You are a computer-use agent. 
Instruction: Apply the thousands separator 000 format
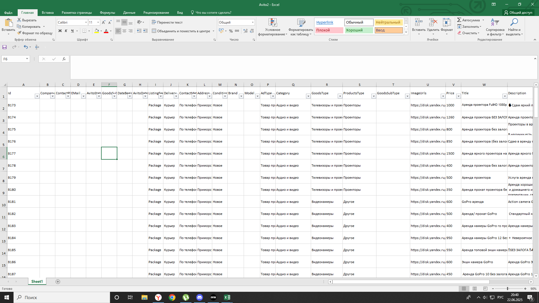coord(237,31)
